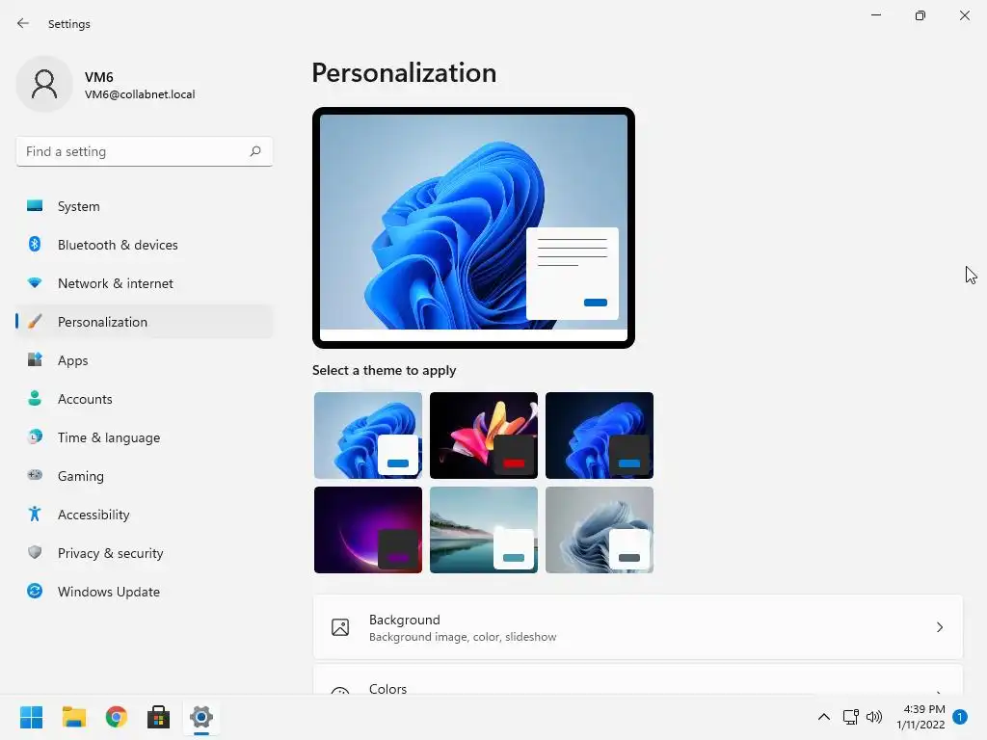Click the Windows Update sync icon
Screen dimensions: 987x740
[x=35, y=591]
